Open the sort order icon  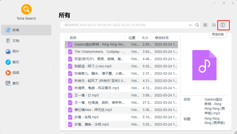pos(214,25)
